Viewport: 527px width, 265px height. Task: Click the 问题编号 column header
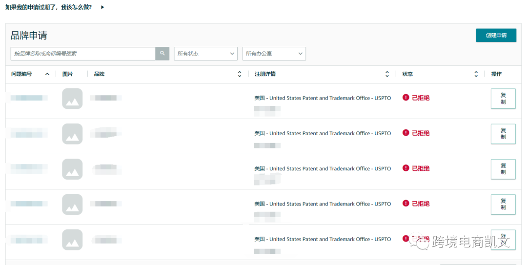21,74
